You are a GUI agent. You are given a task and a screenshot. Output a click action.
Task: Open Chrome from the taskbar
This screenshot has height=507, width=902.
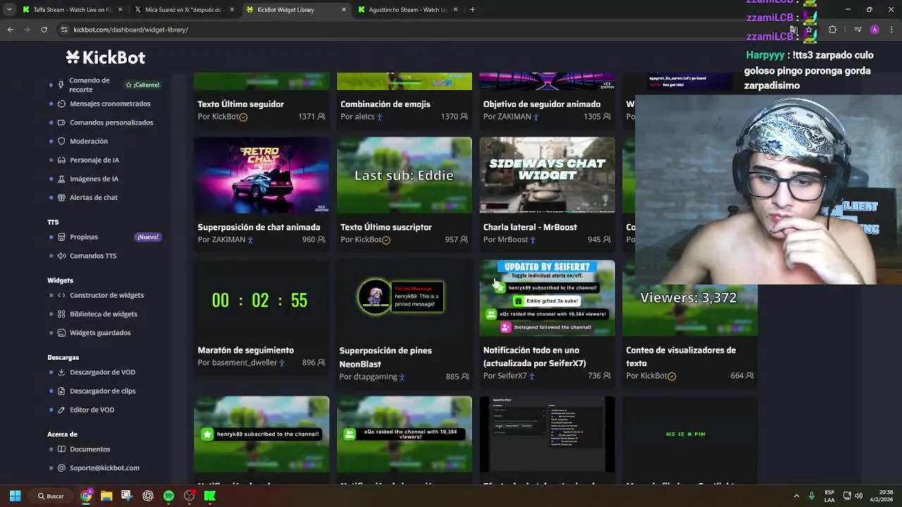[x=86, y=496]
